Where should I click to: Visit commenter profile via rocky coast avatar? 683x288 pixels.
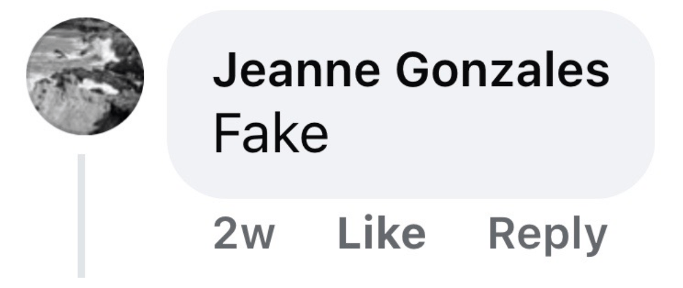pos(85,75)
